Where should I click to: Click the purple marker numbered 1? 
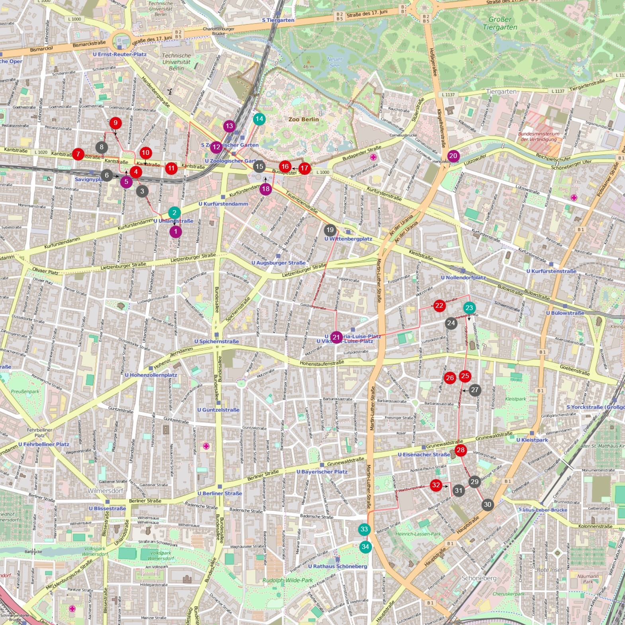(176, 232)
